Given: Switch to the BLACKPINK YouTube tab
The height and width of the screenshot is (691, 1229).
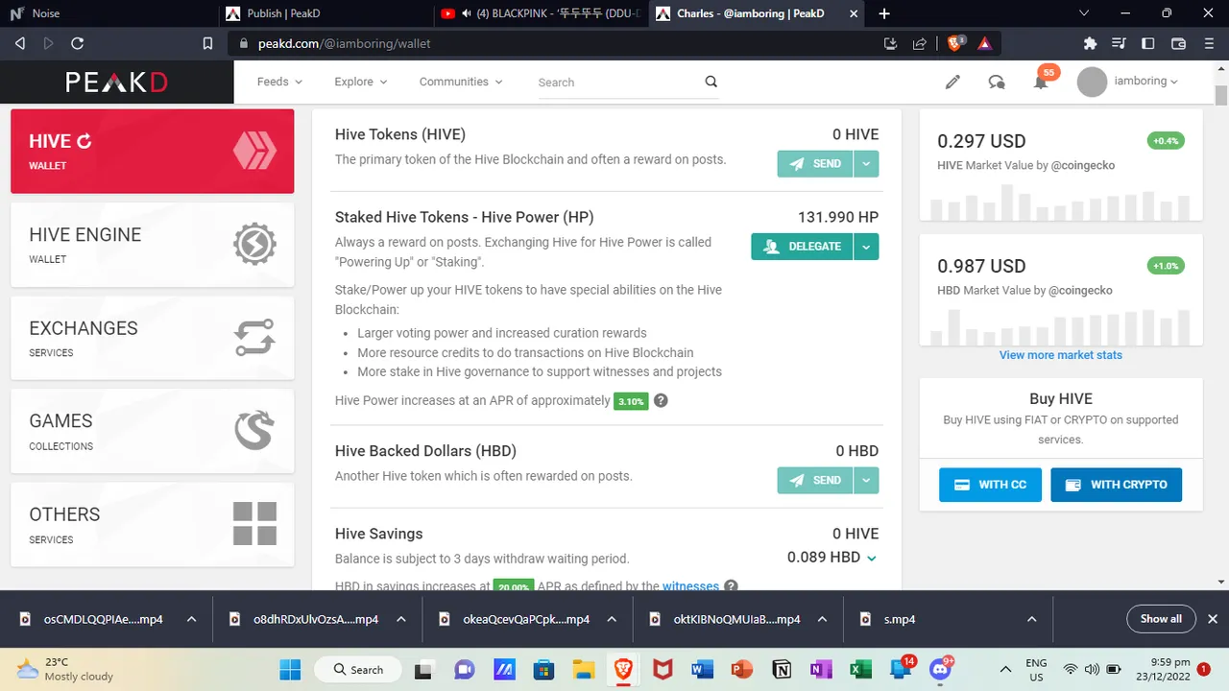Looking at the screenshot, I should coord(541,13).
